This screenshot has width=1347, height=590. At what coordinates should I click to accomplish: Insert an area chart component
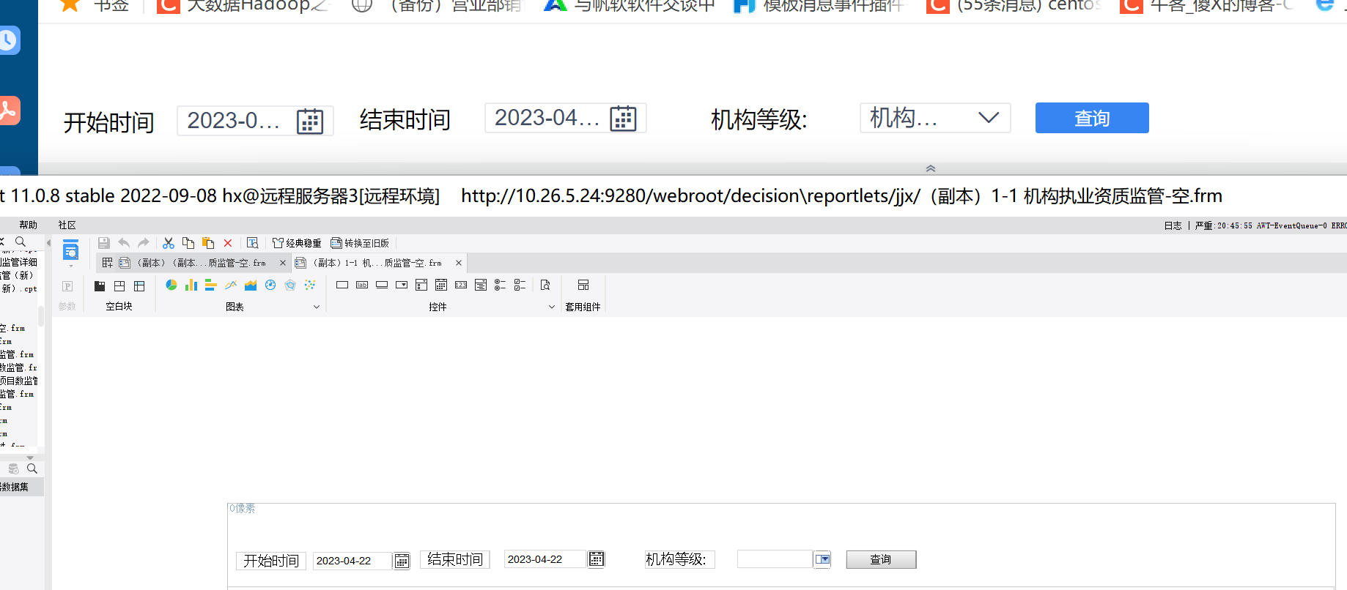pyautogui.click(x=251, y=285)
